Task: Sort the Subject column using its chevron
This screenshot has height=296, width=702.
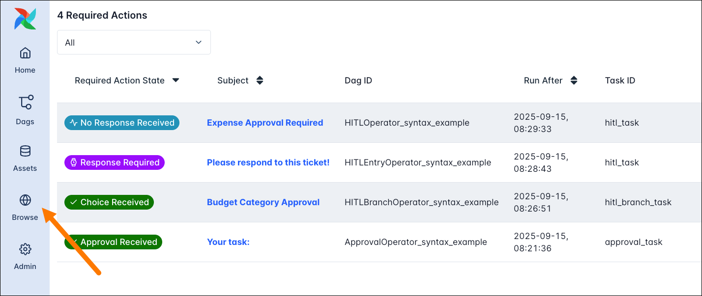Action: pyautogui.click(x=259, y=80)
